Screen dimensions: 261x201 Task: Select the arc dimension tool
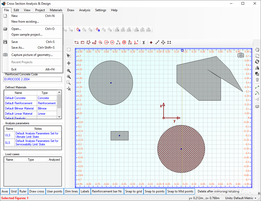[x=257, y=93]
